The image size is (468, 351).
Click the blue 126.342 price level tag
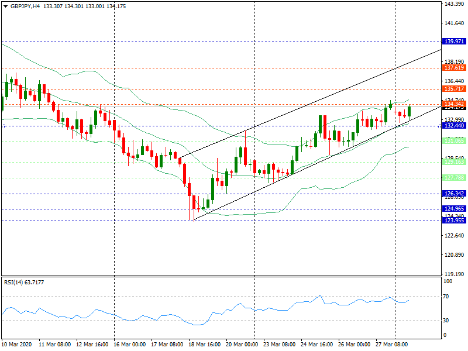point(454,194)
